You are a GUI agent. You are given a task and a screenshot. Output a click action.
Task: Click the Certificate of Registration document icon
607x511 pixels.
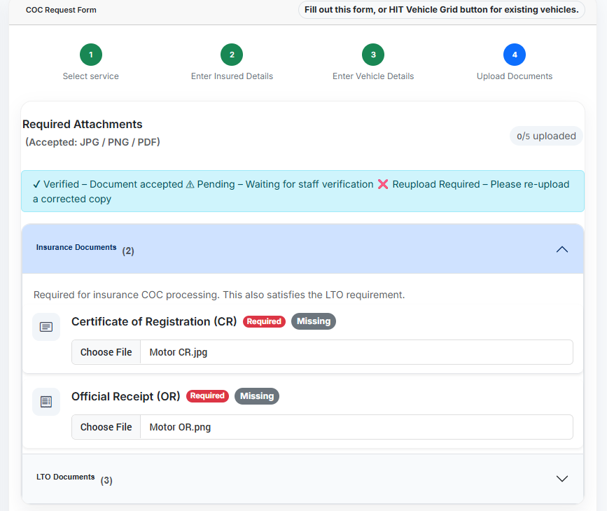(46, 327)
